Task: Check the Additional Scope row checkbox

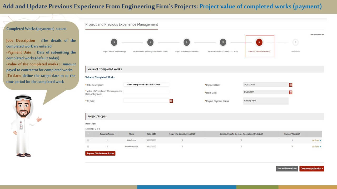Action: pyautogui.click(x=88, y=146)
